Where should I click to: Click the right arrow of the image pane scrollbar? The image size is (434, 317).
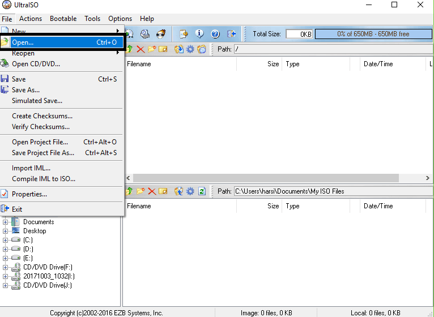pos(428,178)
